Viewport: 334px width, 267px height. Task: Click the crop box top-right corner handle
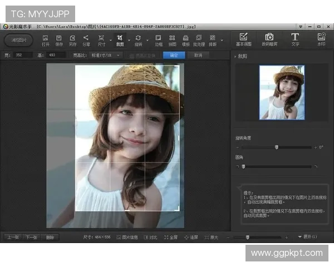pos(178,67)
